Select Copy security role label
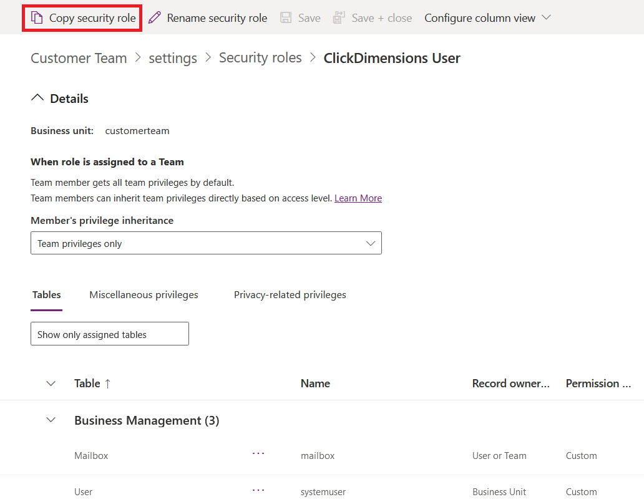The image size is (644, 502). (92, 18)
